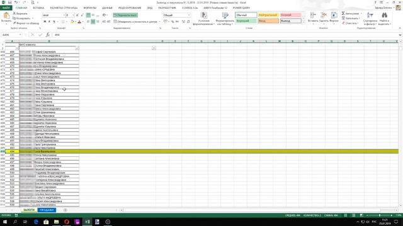Screen dimensions: 403x226
Task: Align text to the right
Action: pos(98,22)
